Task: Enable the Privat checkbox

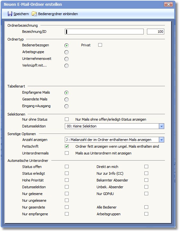Action: click(x=100, y=45)
